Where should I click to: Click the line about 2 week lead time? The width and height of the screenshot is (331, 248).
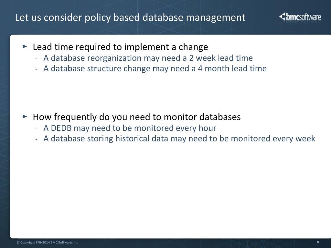point(148,58)
